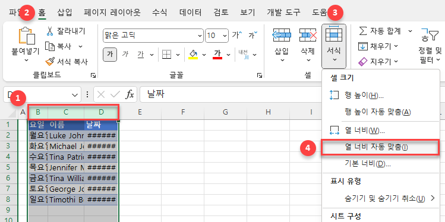Open the Insert (삽입) tab
This screenshot has height=222, width=445.
point(65,12)
